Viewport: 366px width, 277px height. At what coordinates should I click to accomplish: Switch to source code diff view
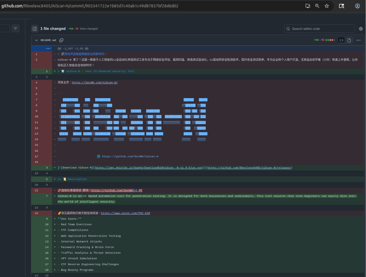(341, 40)
